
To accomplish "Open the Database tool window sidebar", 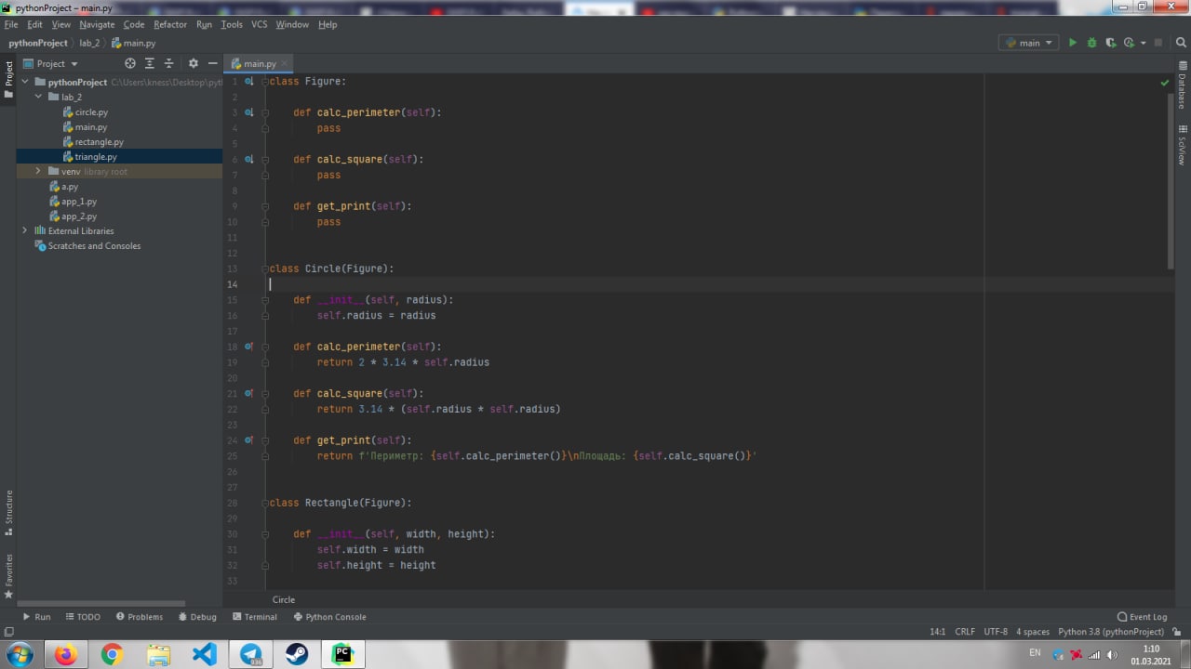I will 1183,87.
